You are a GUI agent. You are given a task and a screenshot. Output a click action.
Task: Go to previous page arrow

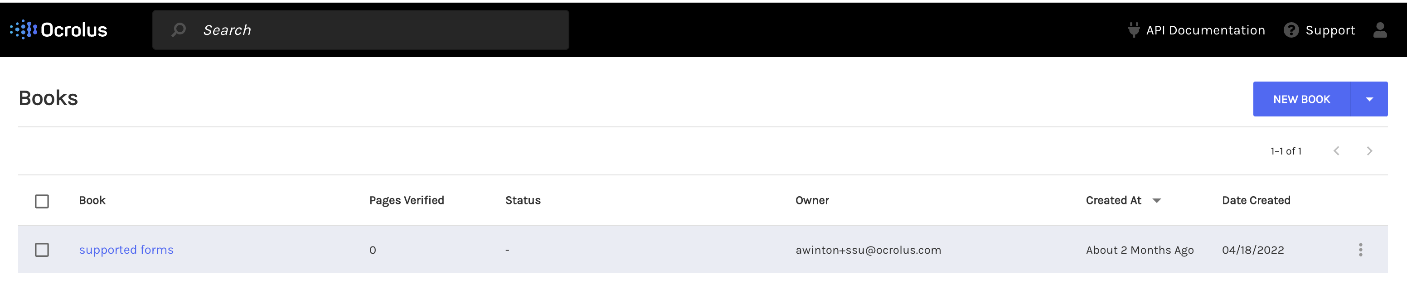click(1337, 151)
